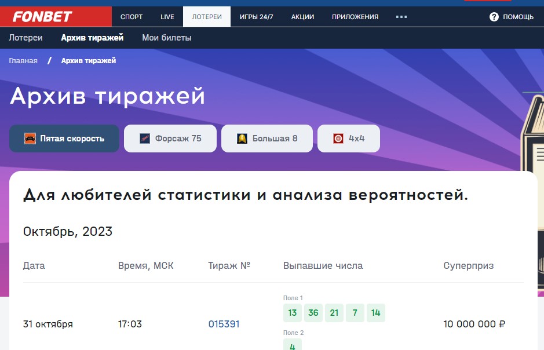This screenshot has height=350, width=544.
Task: Open the СПОРТ section
Action: [x=132, y=17]
